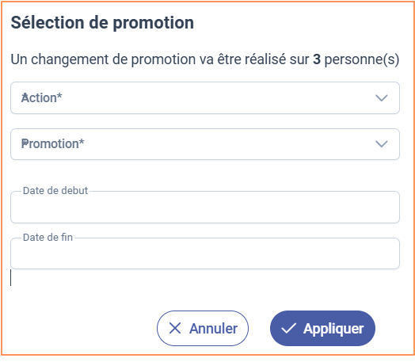Click the X icon inside Annuler
The width and height of the screenshot is (415, 362).
(x=175, y=329)
